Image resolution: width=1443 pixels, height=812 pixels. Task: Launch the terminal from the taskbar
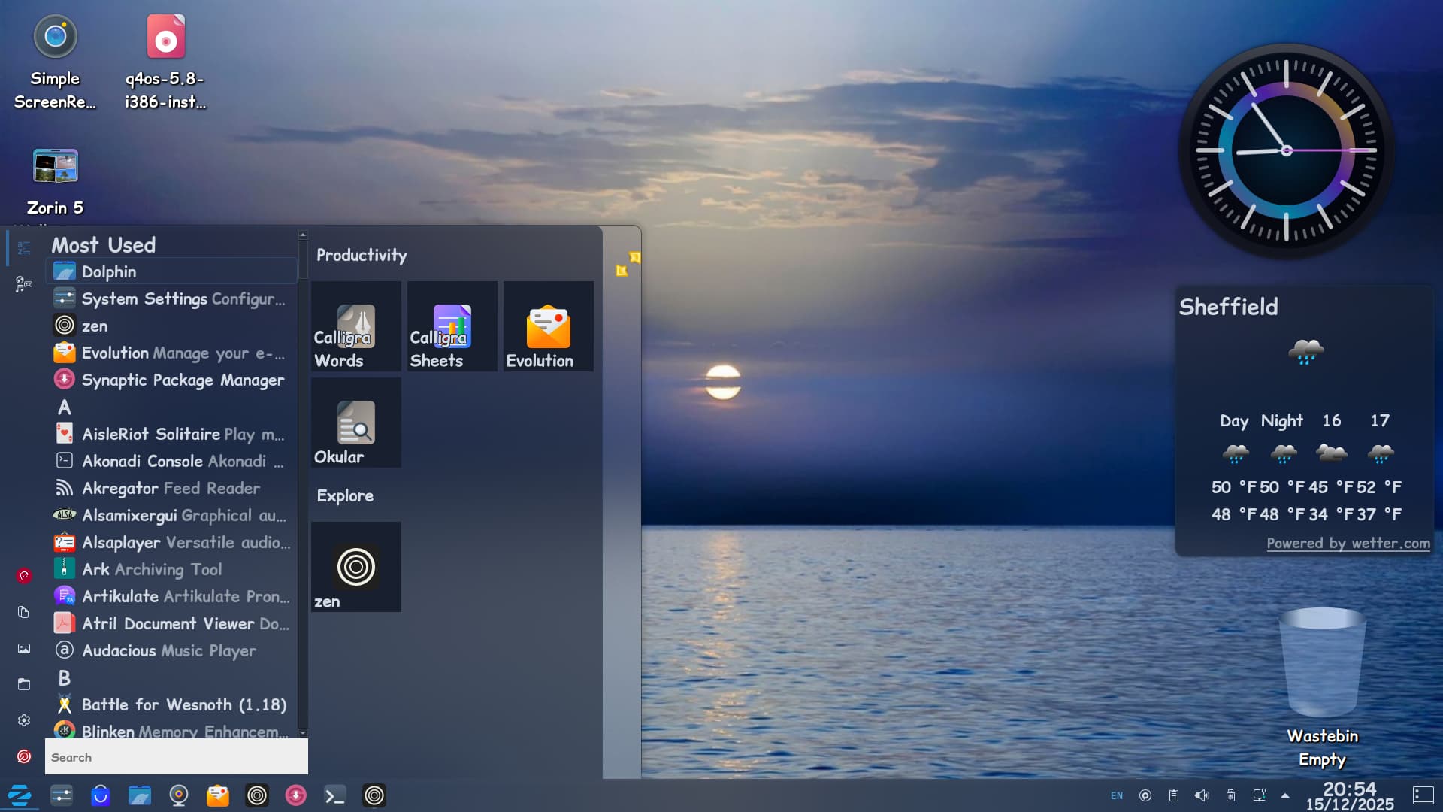coord(334,795)
